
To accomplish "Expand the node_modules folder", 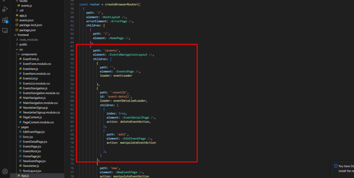I will point(17,40).
